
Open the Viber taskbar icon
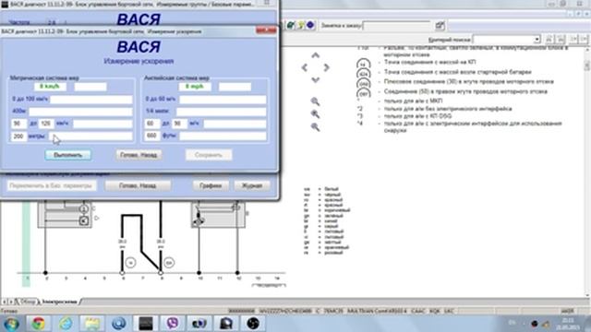pyautogui.click(x=173, y=324)
